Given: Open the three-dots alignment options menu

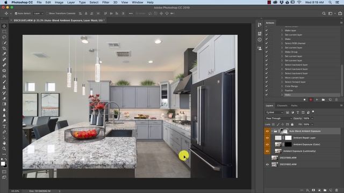Looking at the screenshot, I should pyautogui.click(x=131, y=13).
